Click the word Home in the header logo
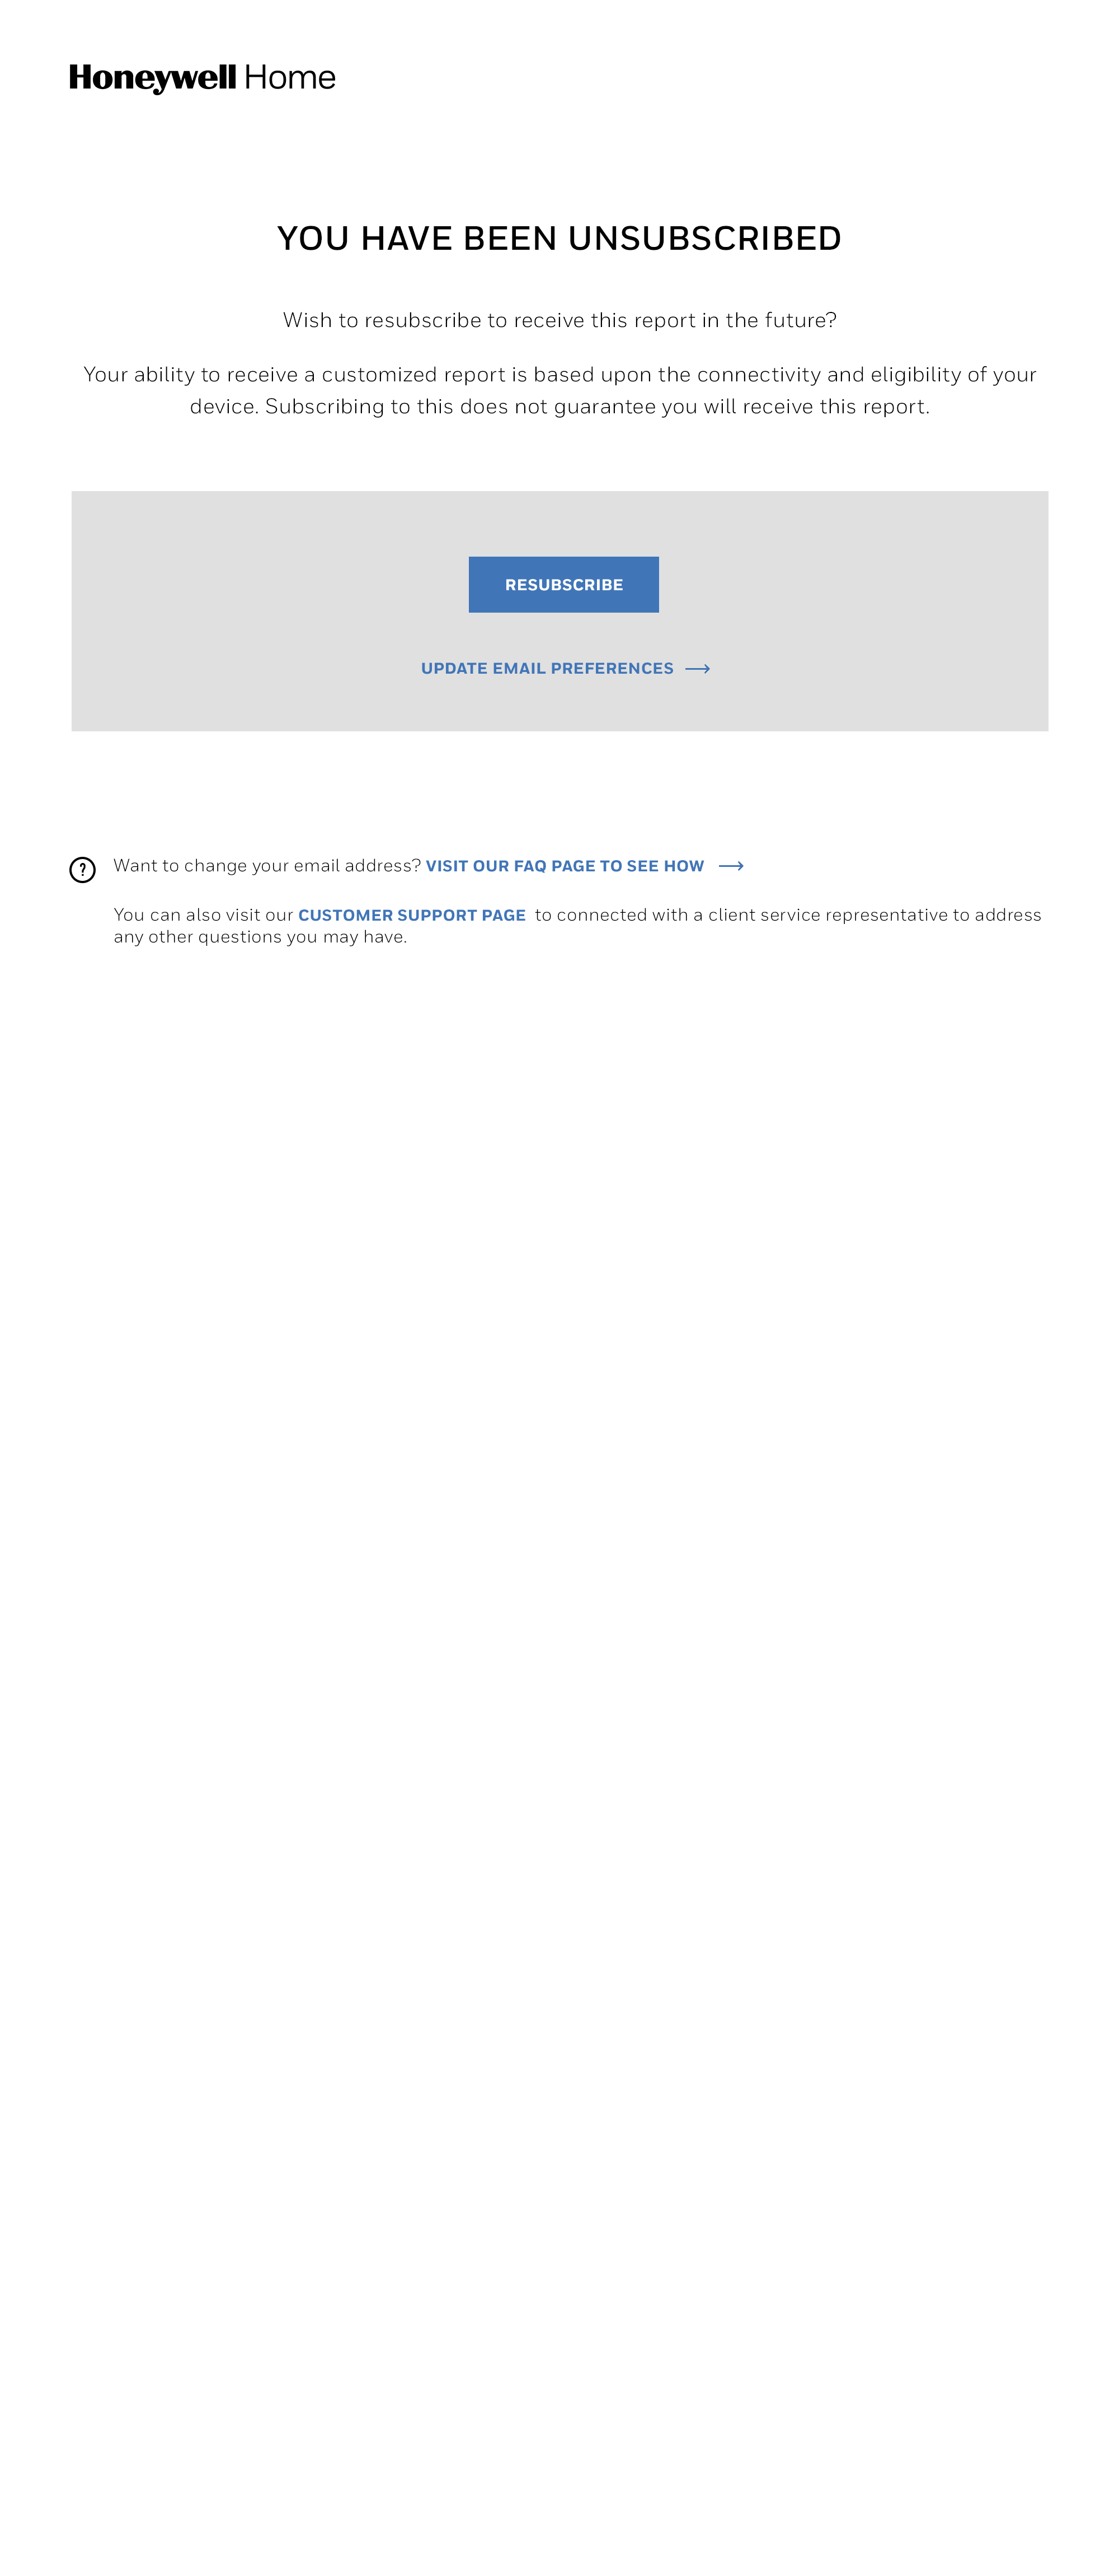 coord(290,78)
